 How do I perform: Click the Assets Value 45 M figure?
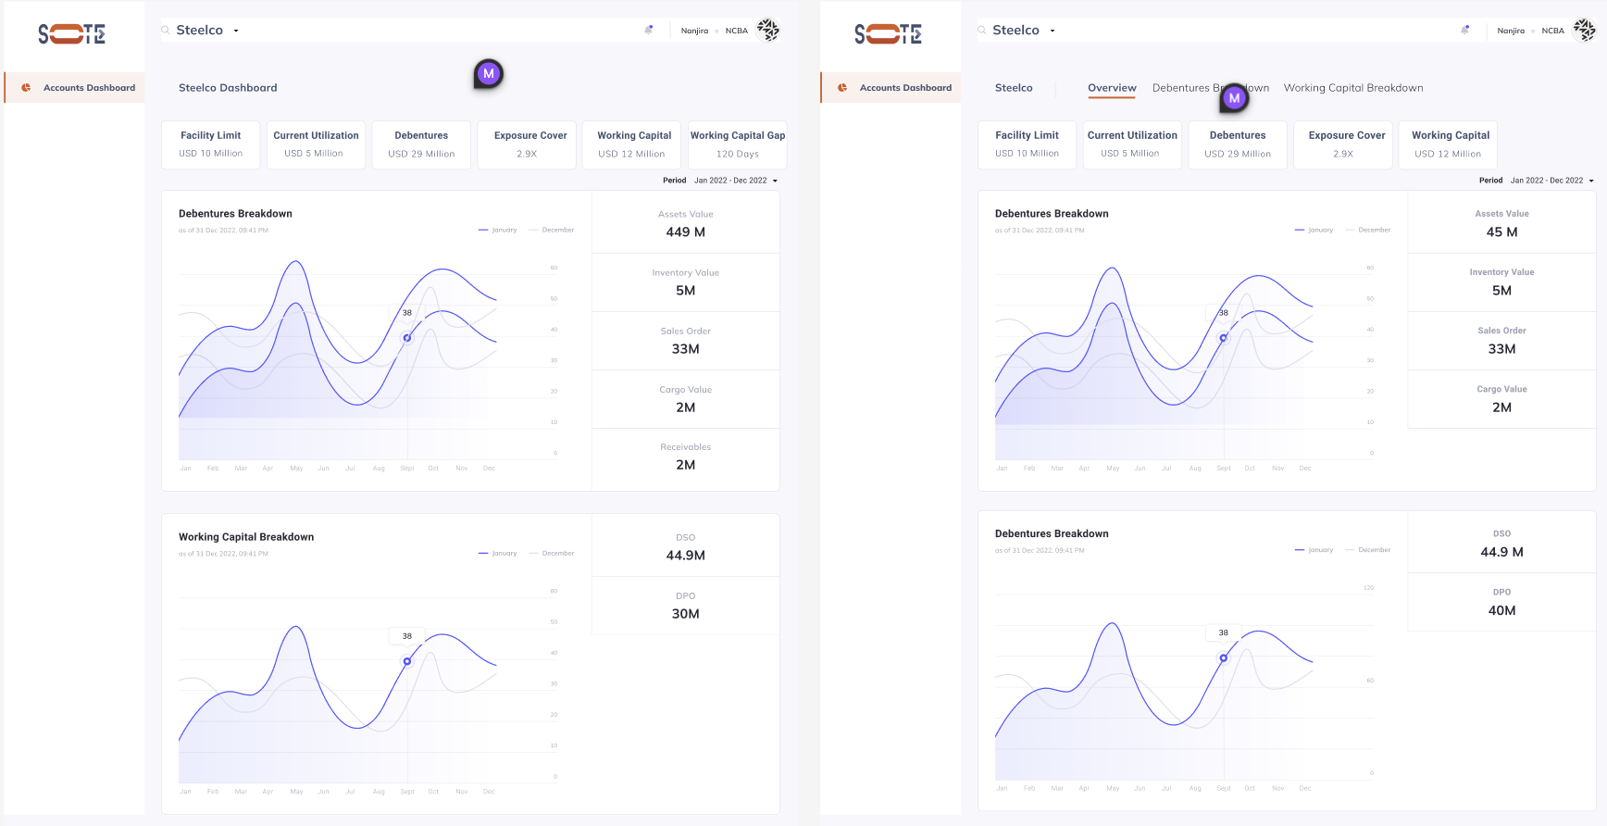tap(1501, 232)
